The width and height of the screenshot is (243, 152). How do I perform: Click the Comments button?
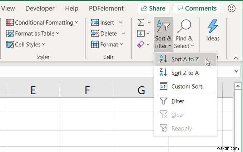197,8
